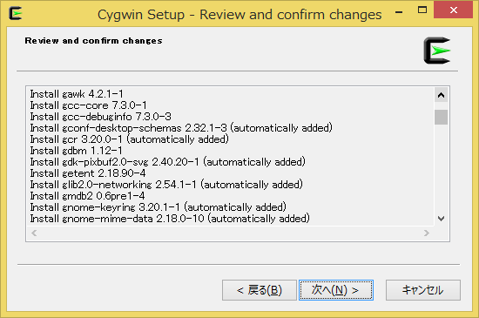
Task: Click the 戻る(B) back button
Action: (x=260, y=290)
